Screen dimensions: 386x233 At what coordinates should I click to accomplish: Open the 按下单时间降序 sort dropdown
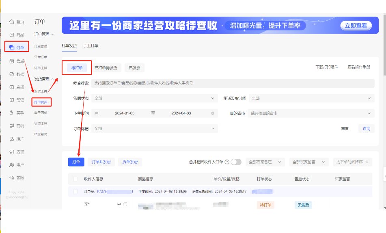click(x=352, y=162)
